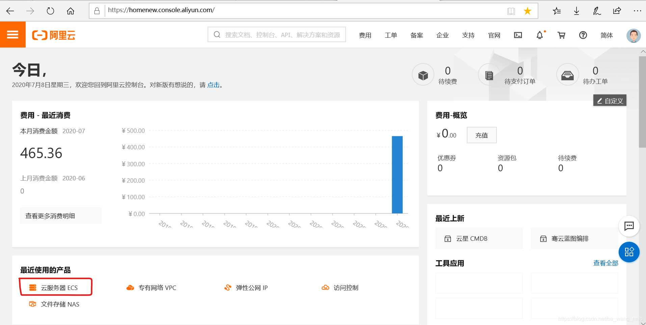
Task: Click the 待办工单 inbox icon
Action: click(x=567, y=75)
